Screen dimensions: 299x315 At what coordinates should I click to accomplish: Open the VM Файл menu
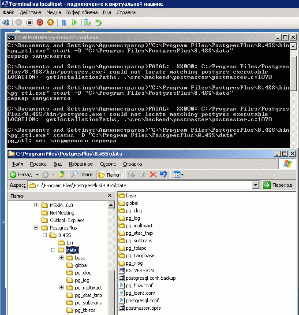9,12
